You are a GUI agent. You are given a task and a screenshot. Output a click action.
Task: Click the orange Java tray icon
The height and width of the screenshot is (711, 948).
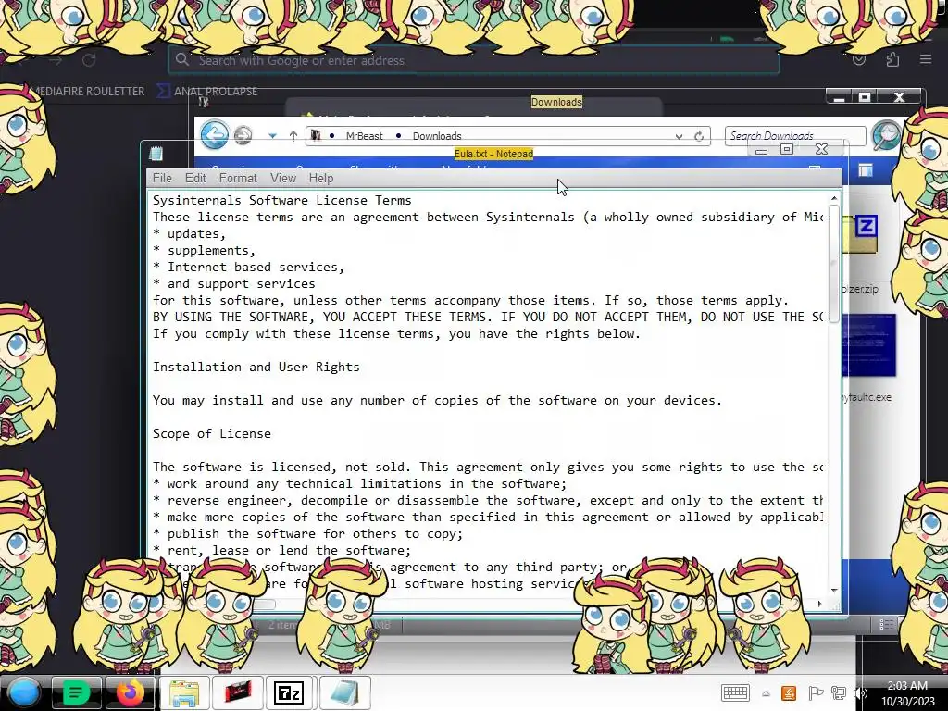789,692
